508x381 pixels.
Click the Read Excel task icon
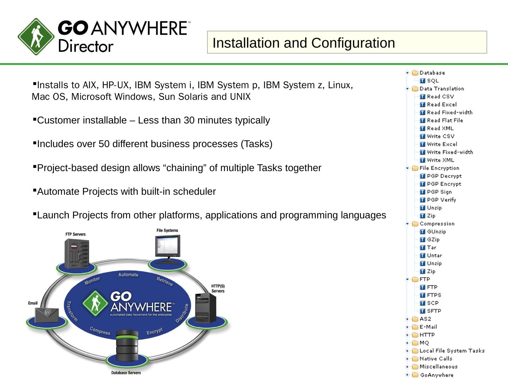tap(422, 104)
